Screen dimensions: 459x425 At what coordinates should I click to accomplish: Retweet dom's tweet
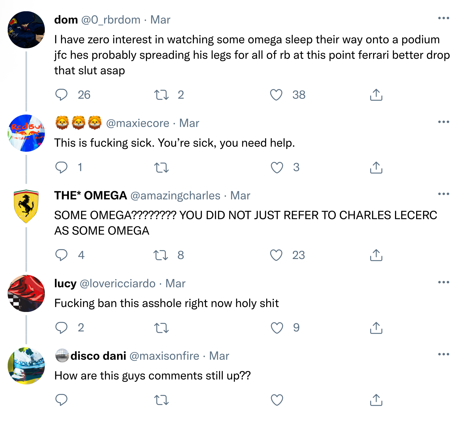pos(161,95)
